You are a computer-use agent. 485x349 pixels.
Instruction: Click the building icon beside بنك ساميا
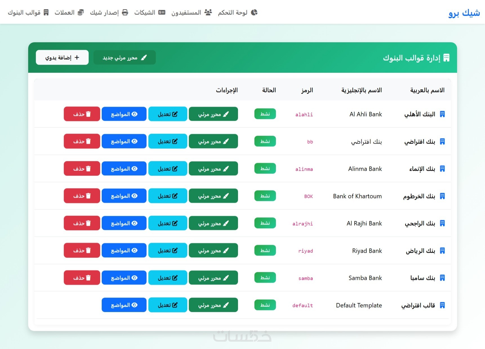442,278
